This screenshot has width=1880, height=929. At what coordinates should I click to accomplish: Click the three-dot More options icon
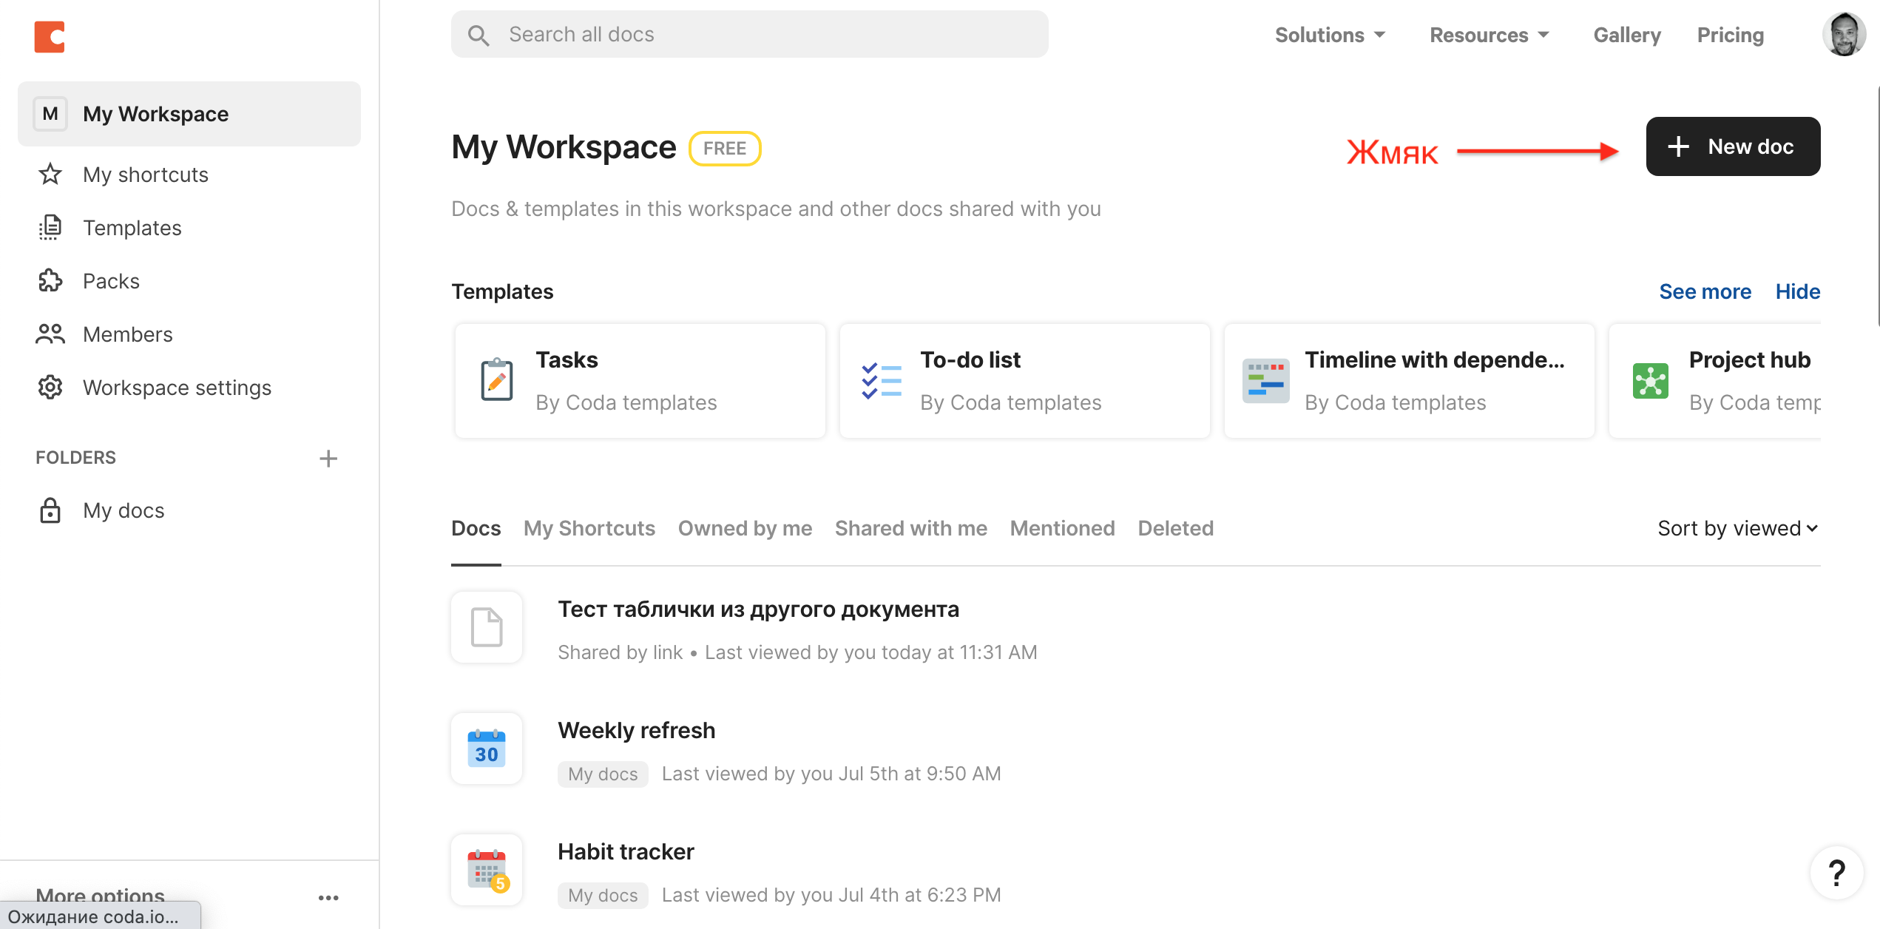(x=328, y=897)
